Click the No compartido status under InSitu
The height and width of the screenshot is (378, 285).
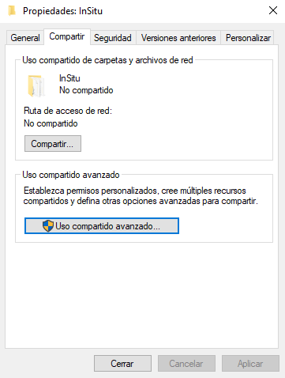86,90
